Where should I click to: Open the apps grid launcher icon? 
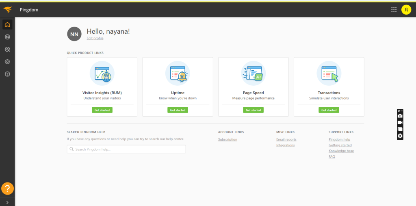pos(394,10)
